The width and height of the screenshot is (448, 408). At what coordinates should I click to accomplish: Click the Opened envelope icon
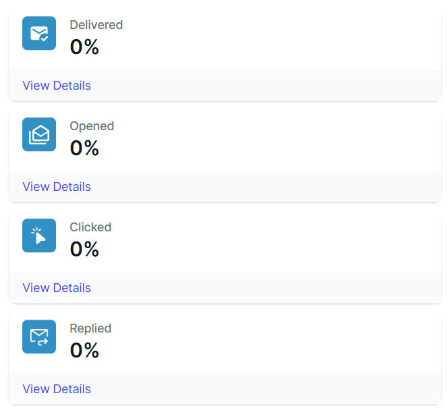(x=39, y=134)
